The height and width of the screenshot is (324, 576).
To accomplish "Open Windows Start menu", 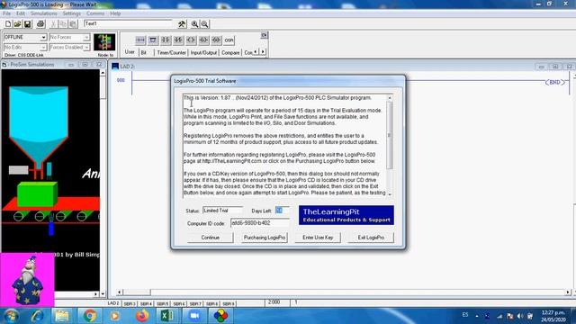I will pyautogui.click(x=12, y=316).
